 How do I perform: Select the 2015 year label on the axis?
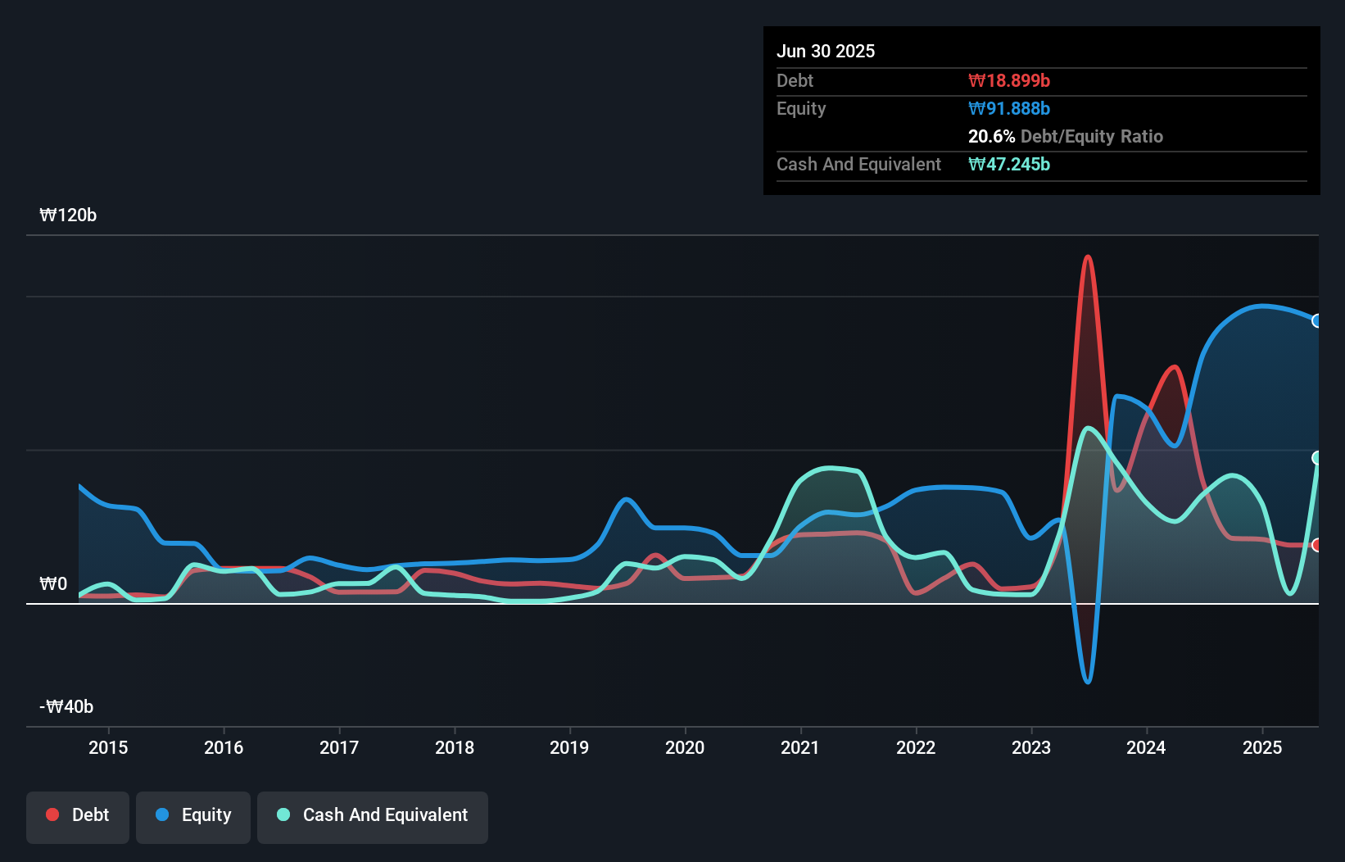108,747
